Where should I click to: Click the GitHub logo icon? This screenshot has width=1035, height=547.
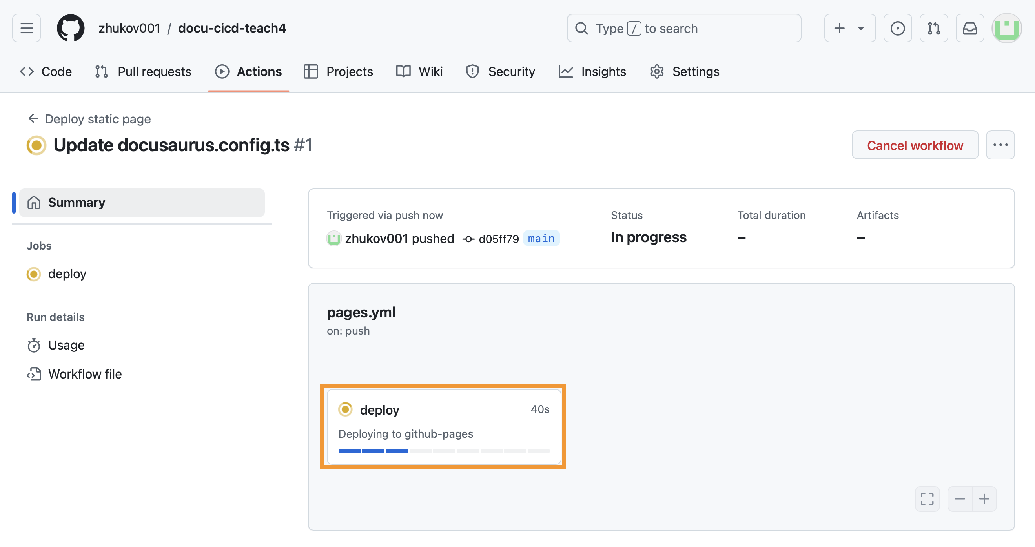(71, 28)
